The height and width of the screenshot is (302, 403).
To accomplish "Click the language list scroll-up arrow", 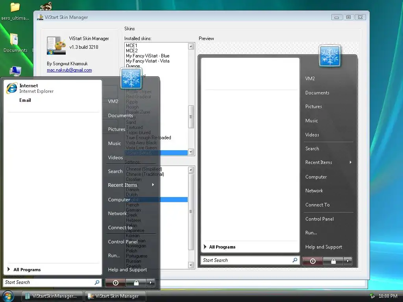I will click(191, 170).
